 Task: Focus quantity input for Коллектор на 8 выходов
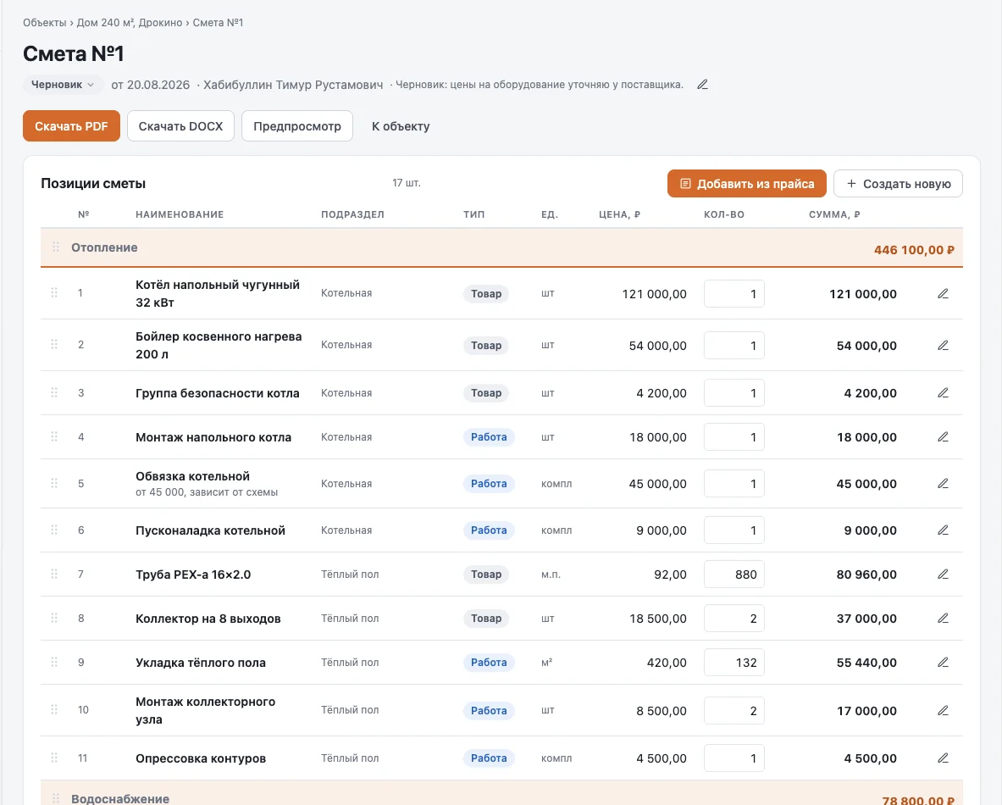tap(734, 619)
